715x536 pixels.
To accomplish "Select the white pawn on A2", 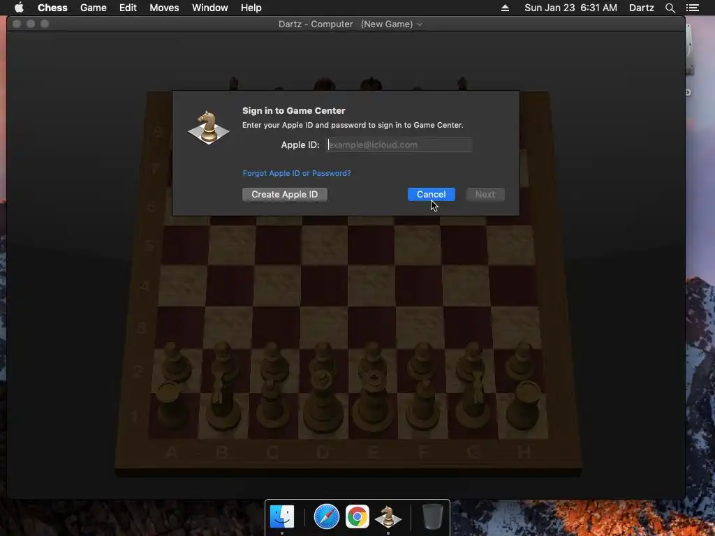I will (x=175, y=362).
